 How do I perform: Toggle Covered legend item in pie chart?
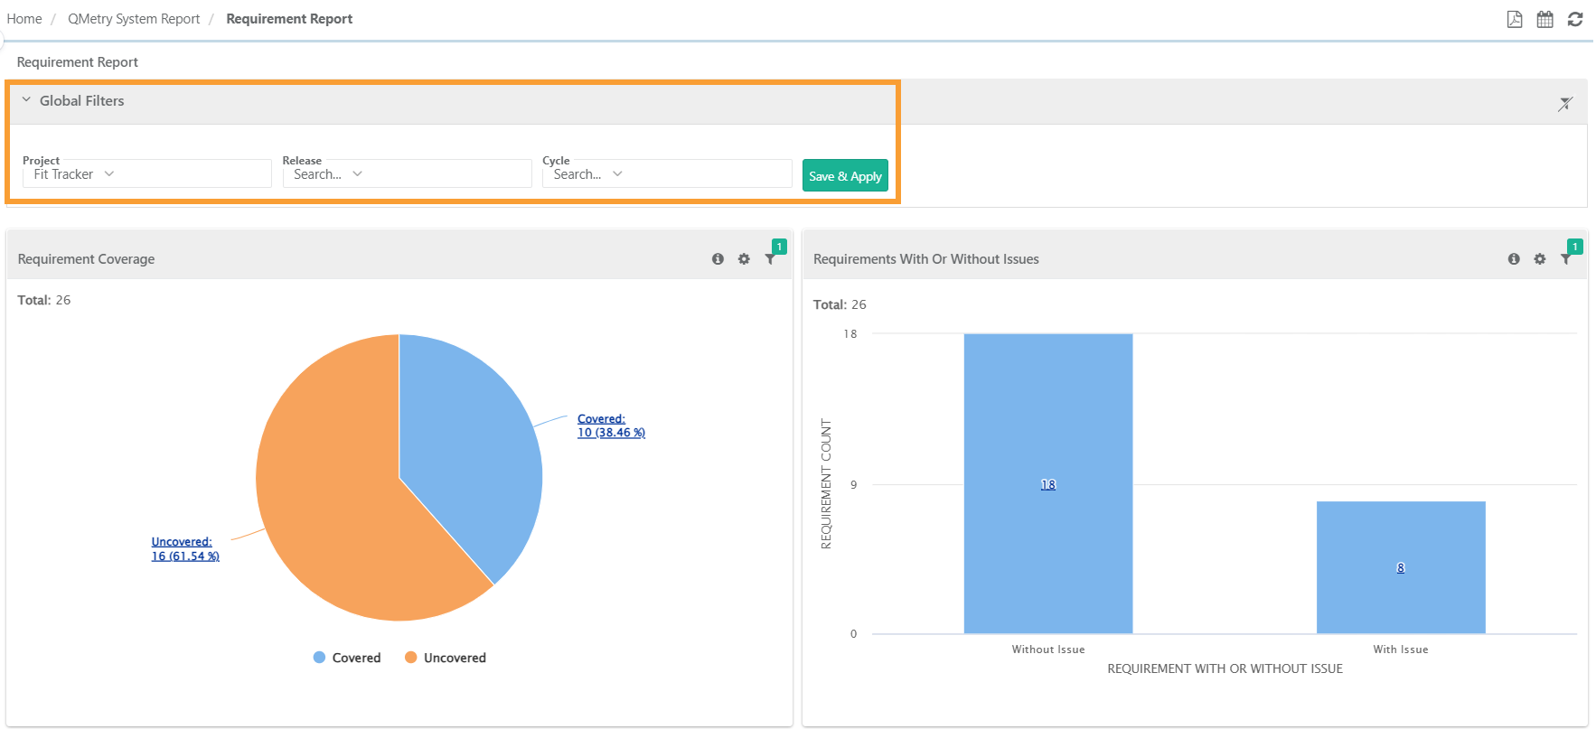coord(347,658)
